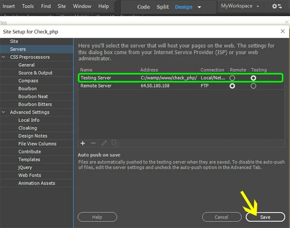This screenshot has height=228, width=290.
Task: Select Site category in sidebar
Action: point(14,41)
